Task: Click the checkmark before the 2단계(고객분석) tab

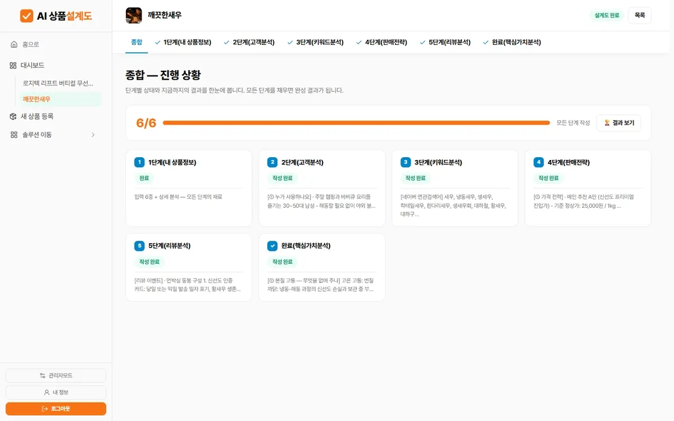Action: click(x=226, y=42)
